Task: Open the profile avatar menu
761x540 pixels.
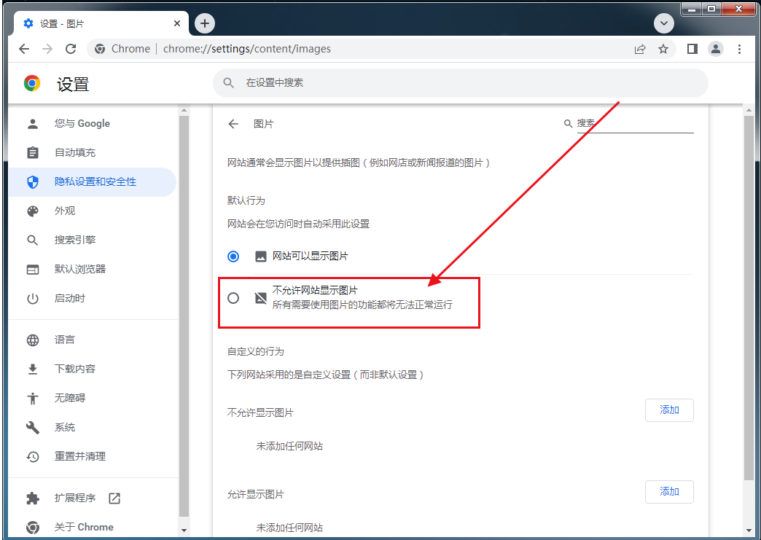Action: click(716, 49)
